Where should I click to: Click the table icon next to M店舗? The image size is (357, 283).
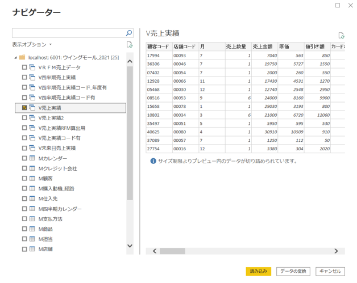pyautogui.click(x=32, y=249)
